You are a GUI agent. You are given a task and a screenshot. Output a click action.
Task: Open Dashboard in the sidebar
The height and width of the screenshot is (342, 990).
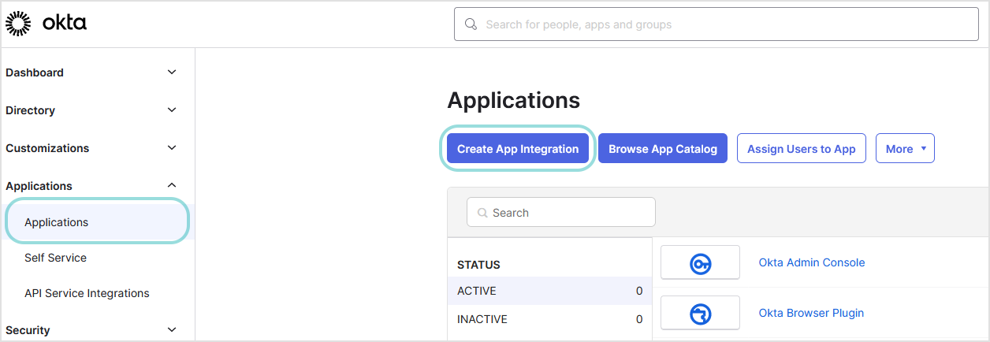point(35,72)
